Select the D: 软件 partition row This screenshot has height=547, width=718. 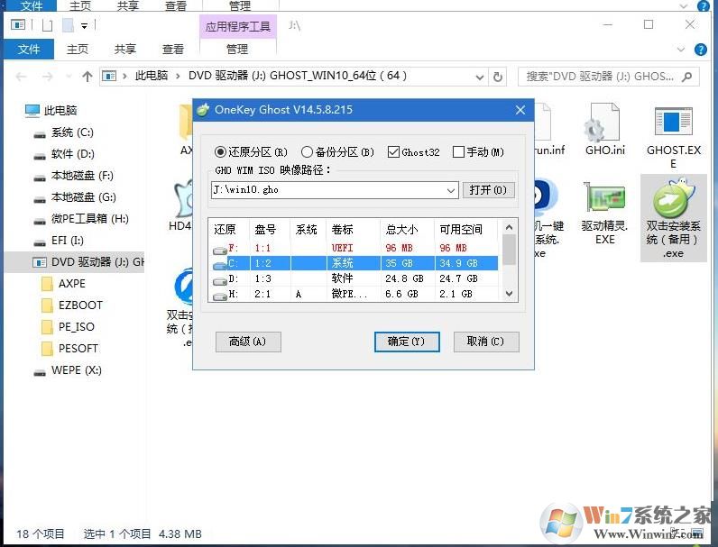click(354, 278)
